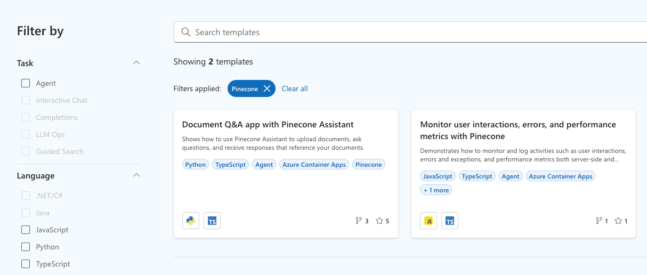Click Azure Container Apps tag on Monitor card

(x=561, y=176)
